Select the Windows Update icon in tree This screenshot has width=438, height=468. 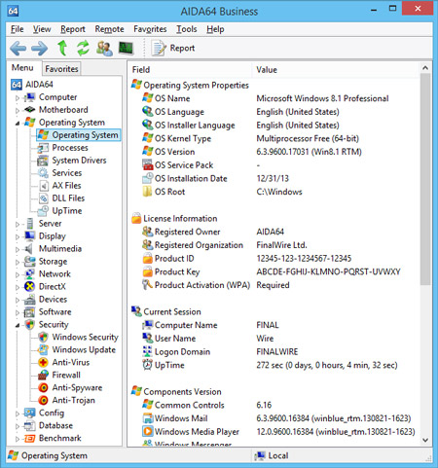coord(43,350)
